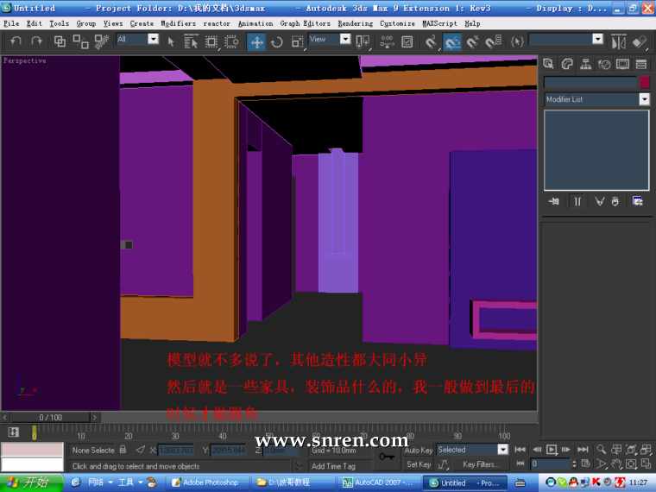Toggle the Selection Lock icon

(x=123, y=450)
